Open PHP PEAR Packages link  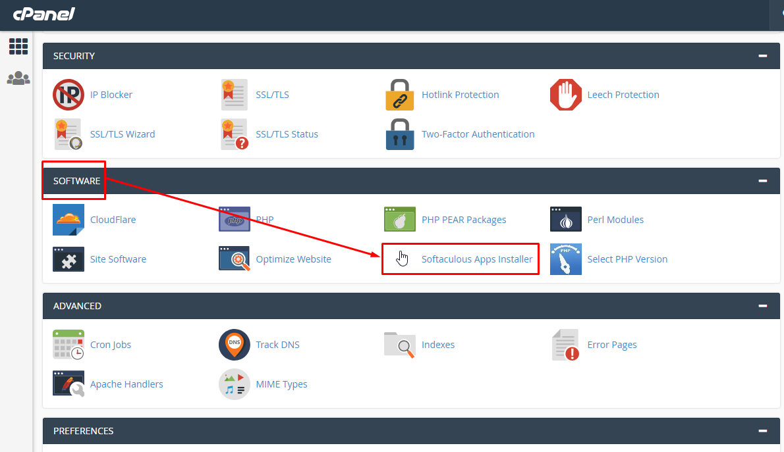click(464, 219)
